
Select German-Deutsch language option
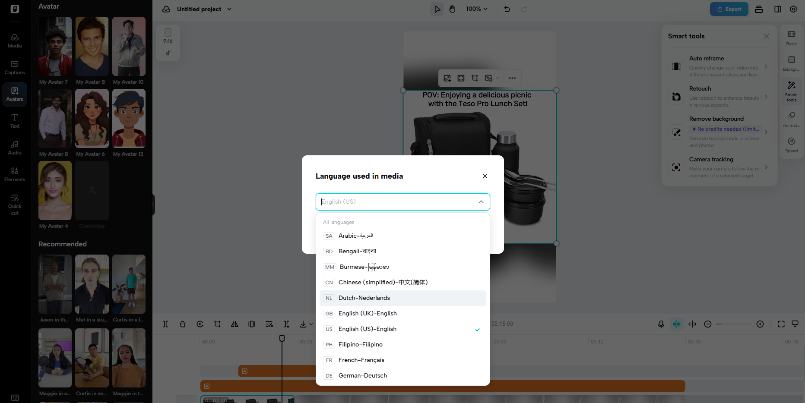pyautogui.click(x=403, y=376)
